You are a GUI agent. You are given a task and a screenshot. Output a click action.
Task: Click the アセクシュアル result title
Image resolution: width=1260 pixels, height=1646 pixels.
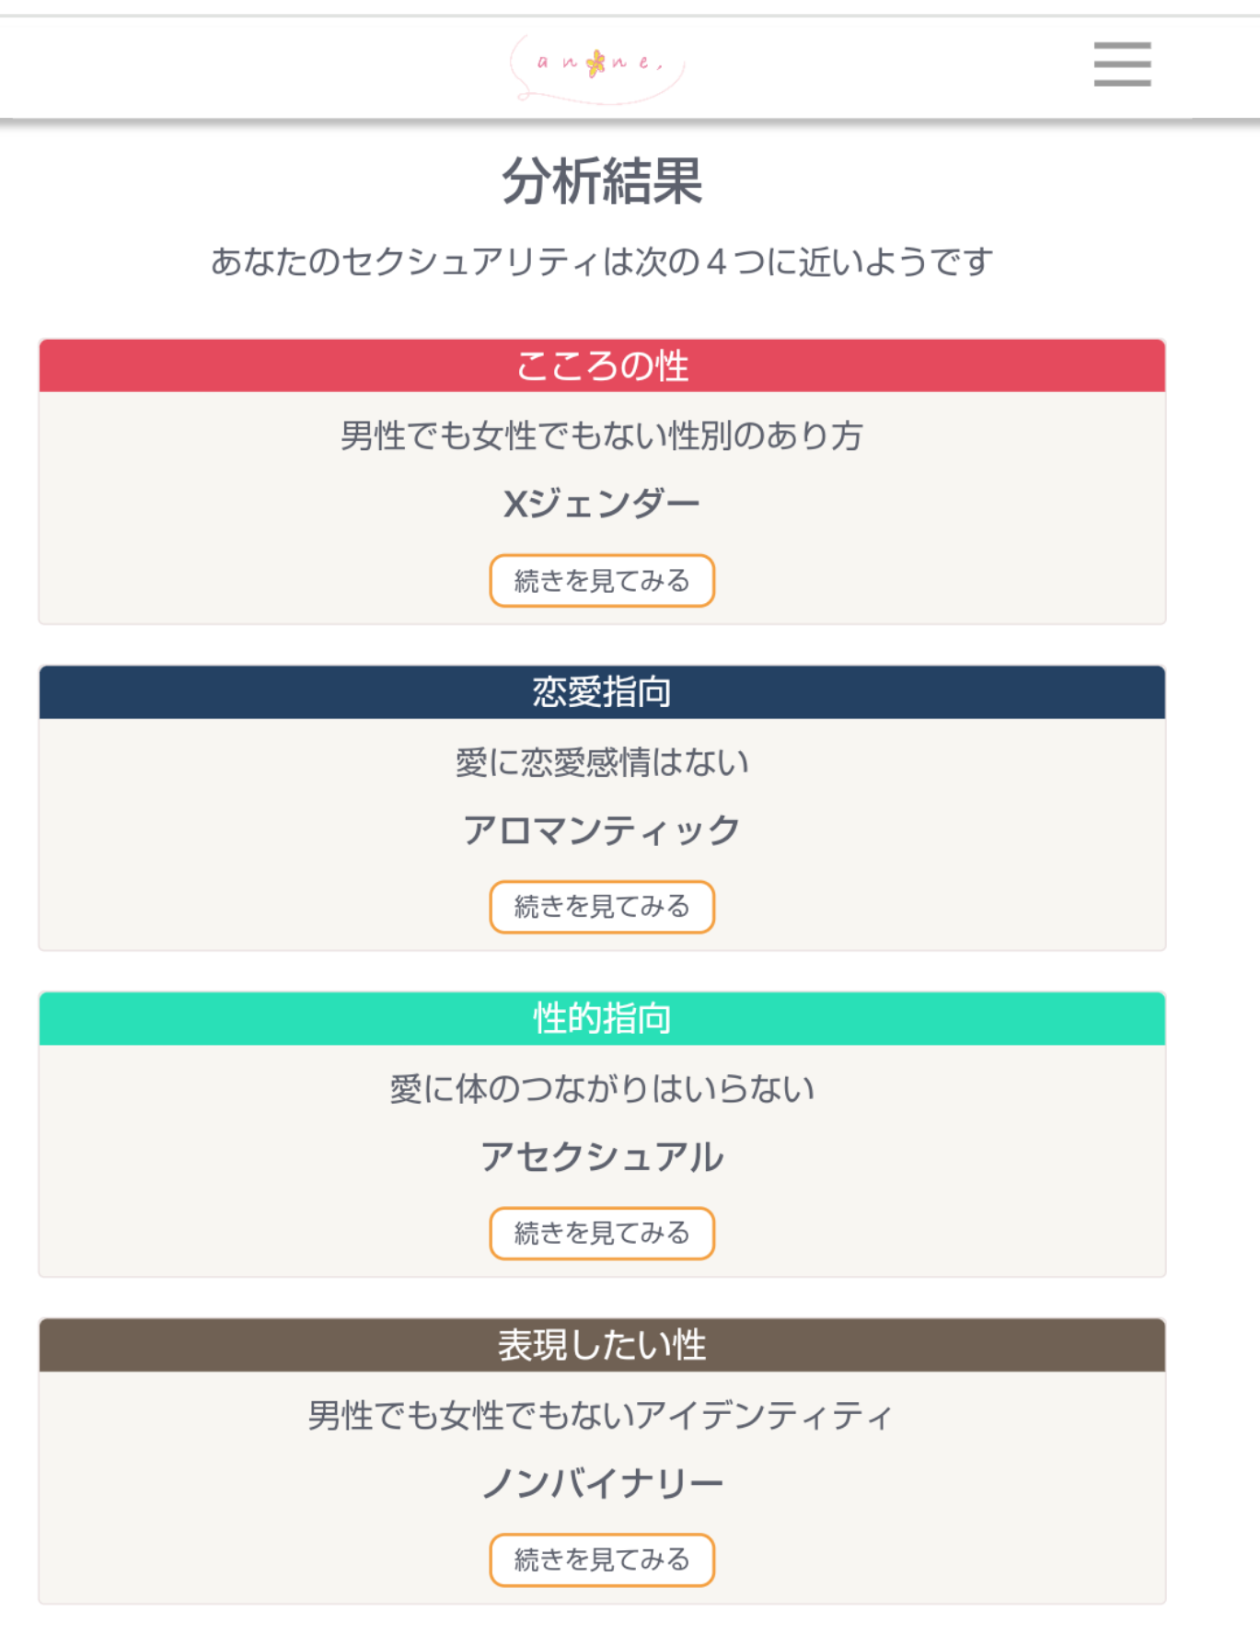click(602, 1157)
